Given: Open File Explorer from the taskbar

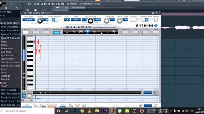Looking at the screenshot, I should point(97,111).
